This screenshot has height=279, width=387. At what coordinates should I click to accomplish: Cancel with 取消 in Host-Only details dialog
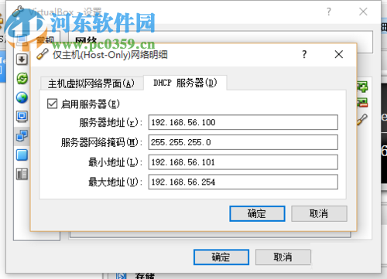coord(319,213)
